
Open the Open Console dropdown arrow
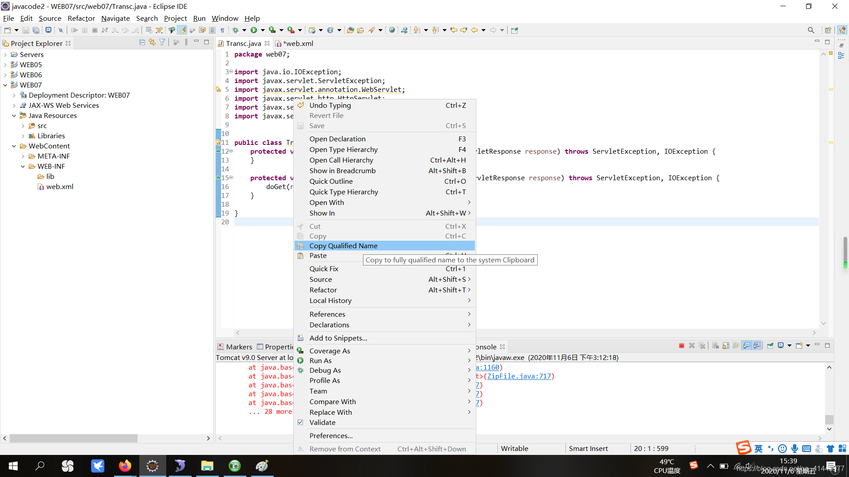coord(808,346)
